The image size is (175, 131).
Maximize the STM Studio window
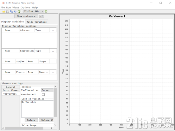pyautogui.click(x=161, y=3)
